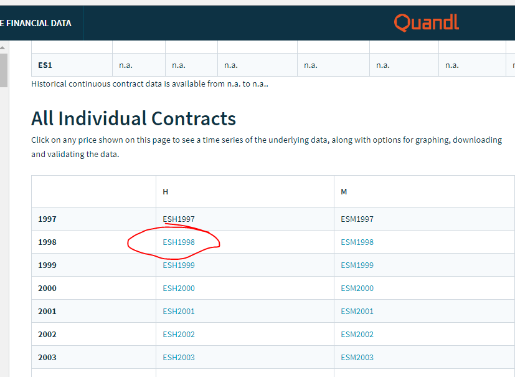The image size is (515, 377).
Task: Click the ESM1998 link
Action: pos(357,242)
